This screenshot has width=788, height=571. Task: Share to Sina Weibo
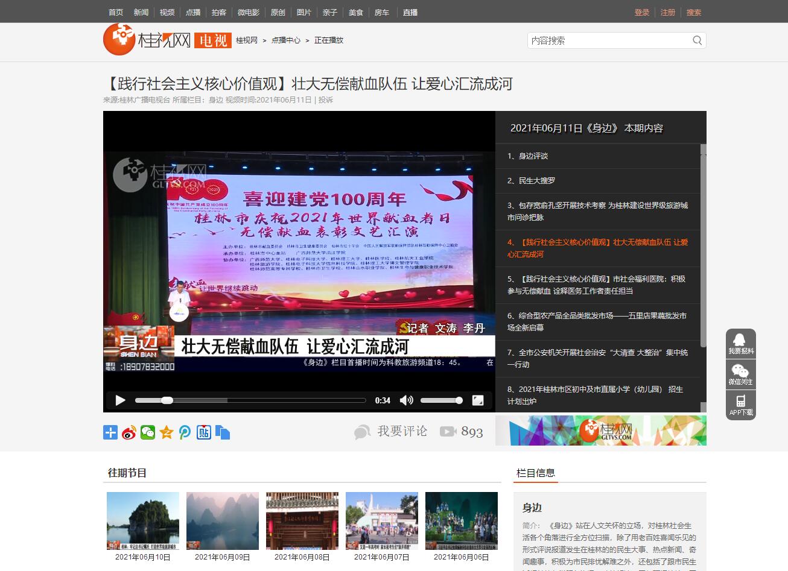point(129,432)
